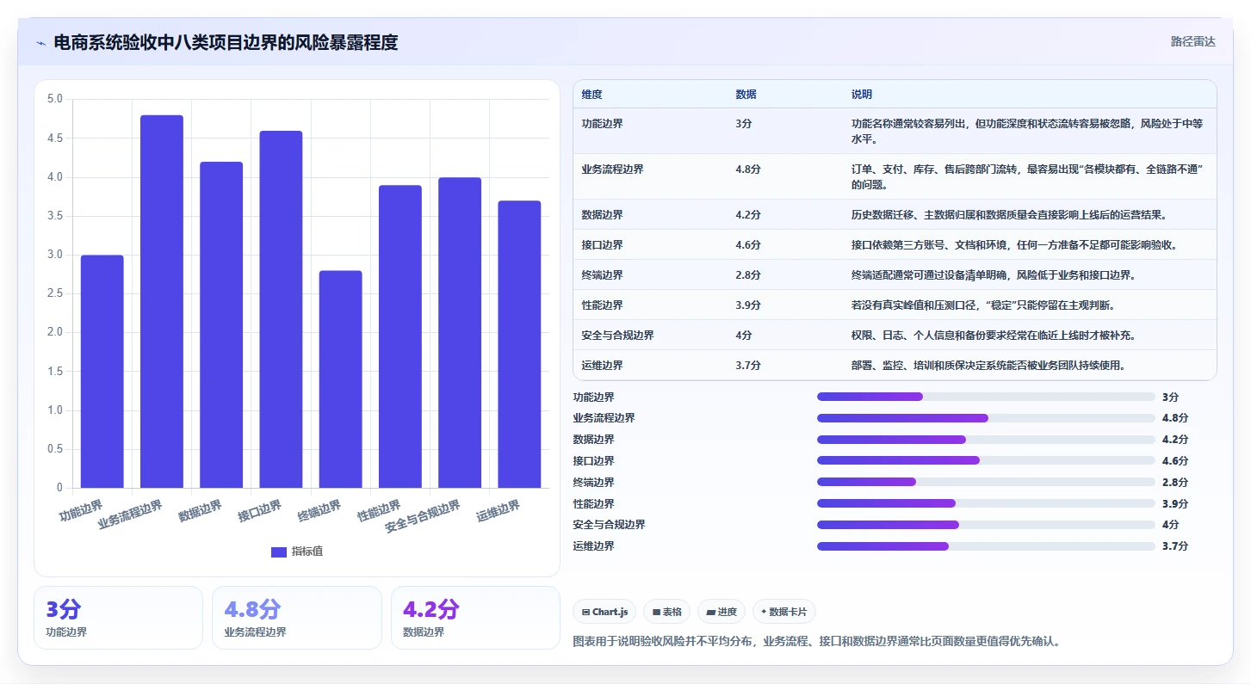This screenshot has width=1251, height=684.
Task: Click table cell 业务流程边界
Action: click(613, 169)
